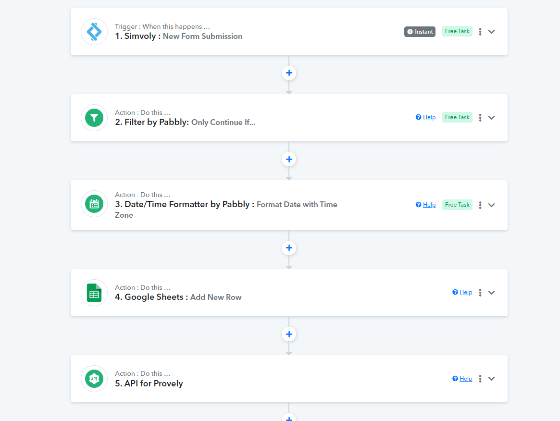Click Free Task badge on Date/Time Formatter
560x421 pixels.
(457, 205)
